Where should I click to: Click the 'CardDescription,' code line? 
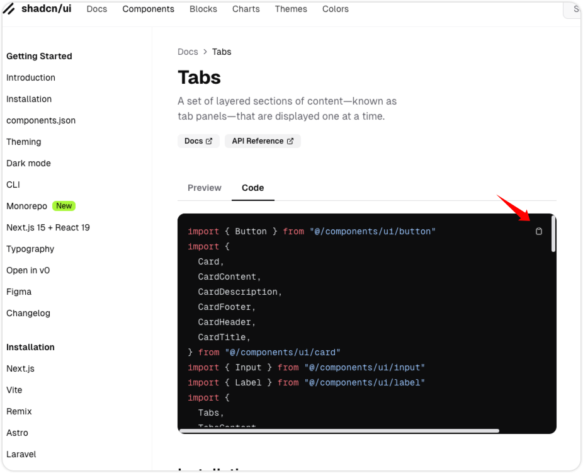[240, 292]
